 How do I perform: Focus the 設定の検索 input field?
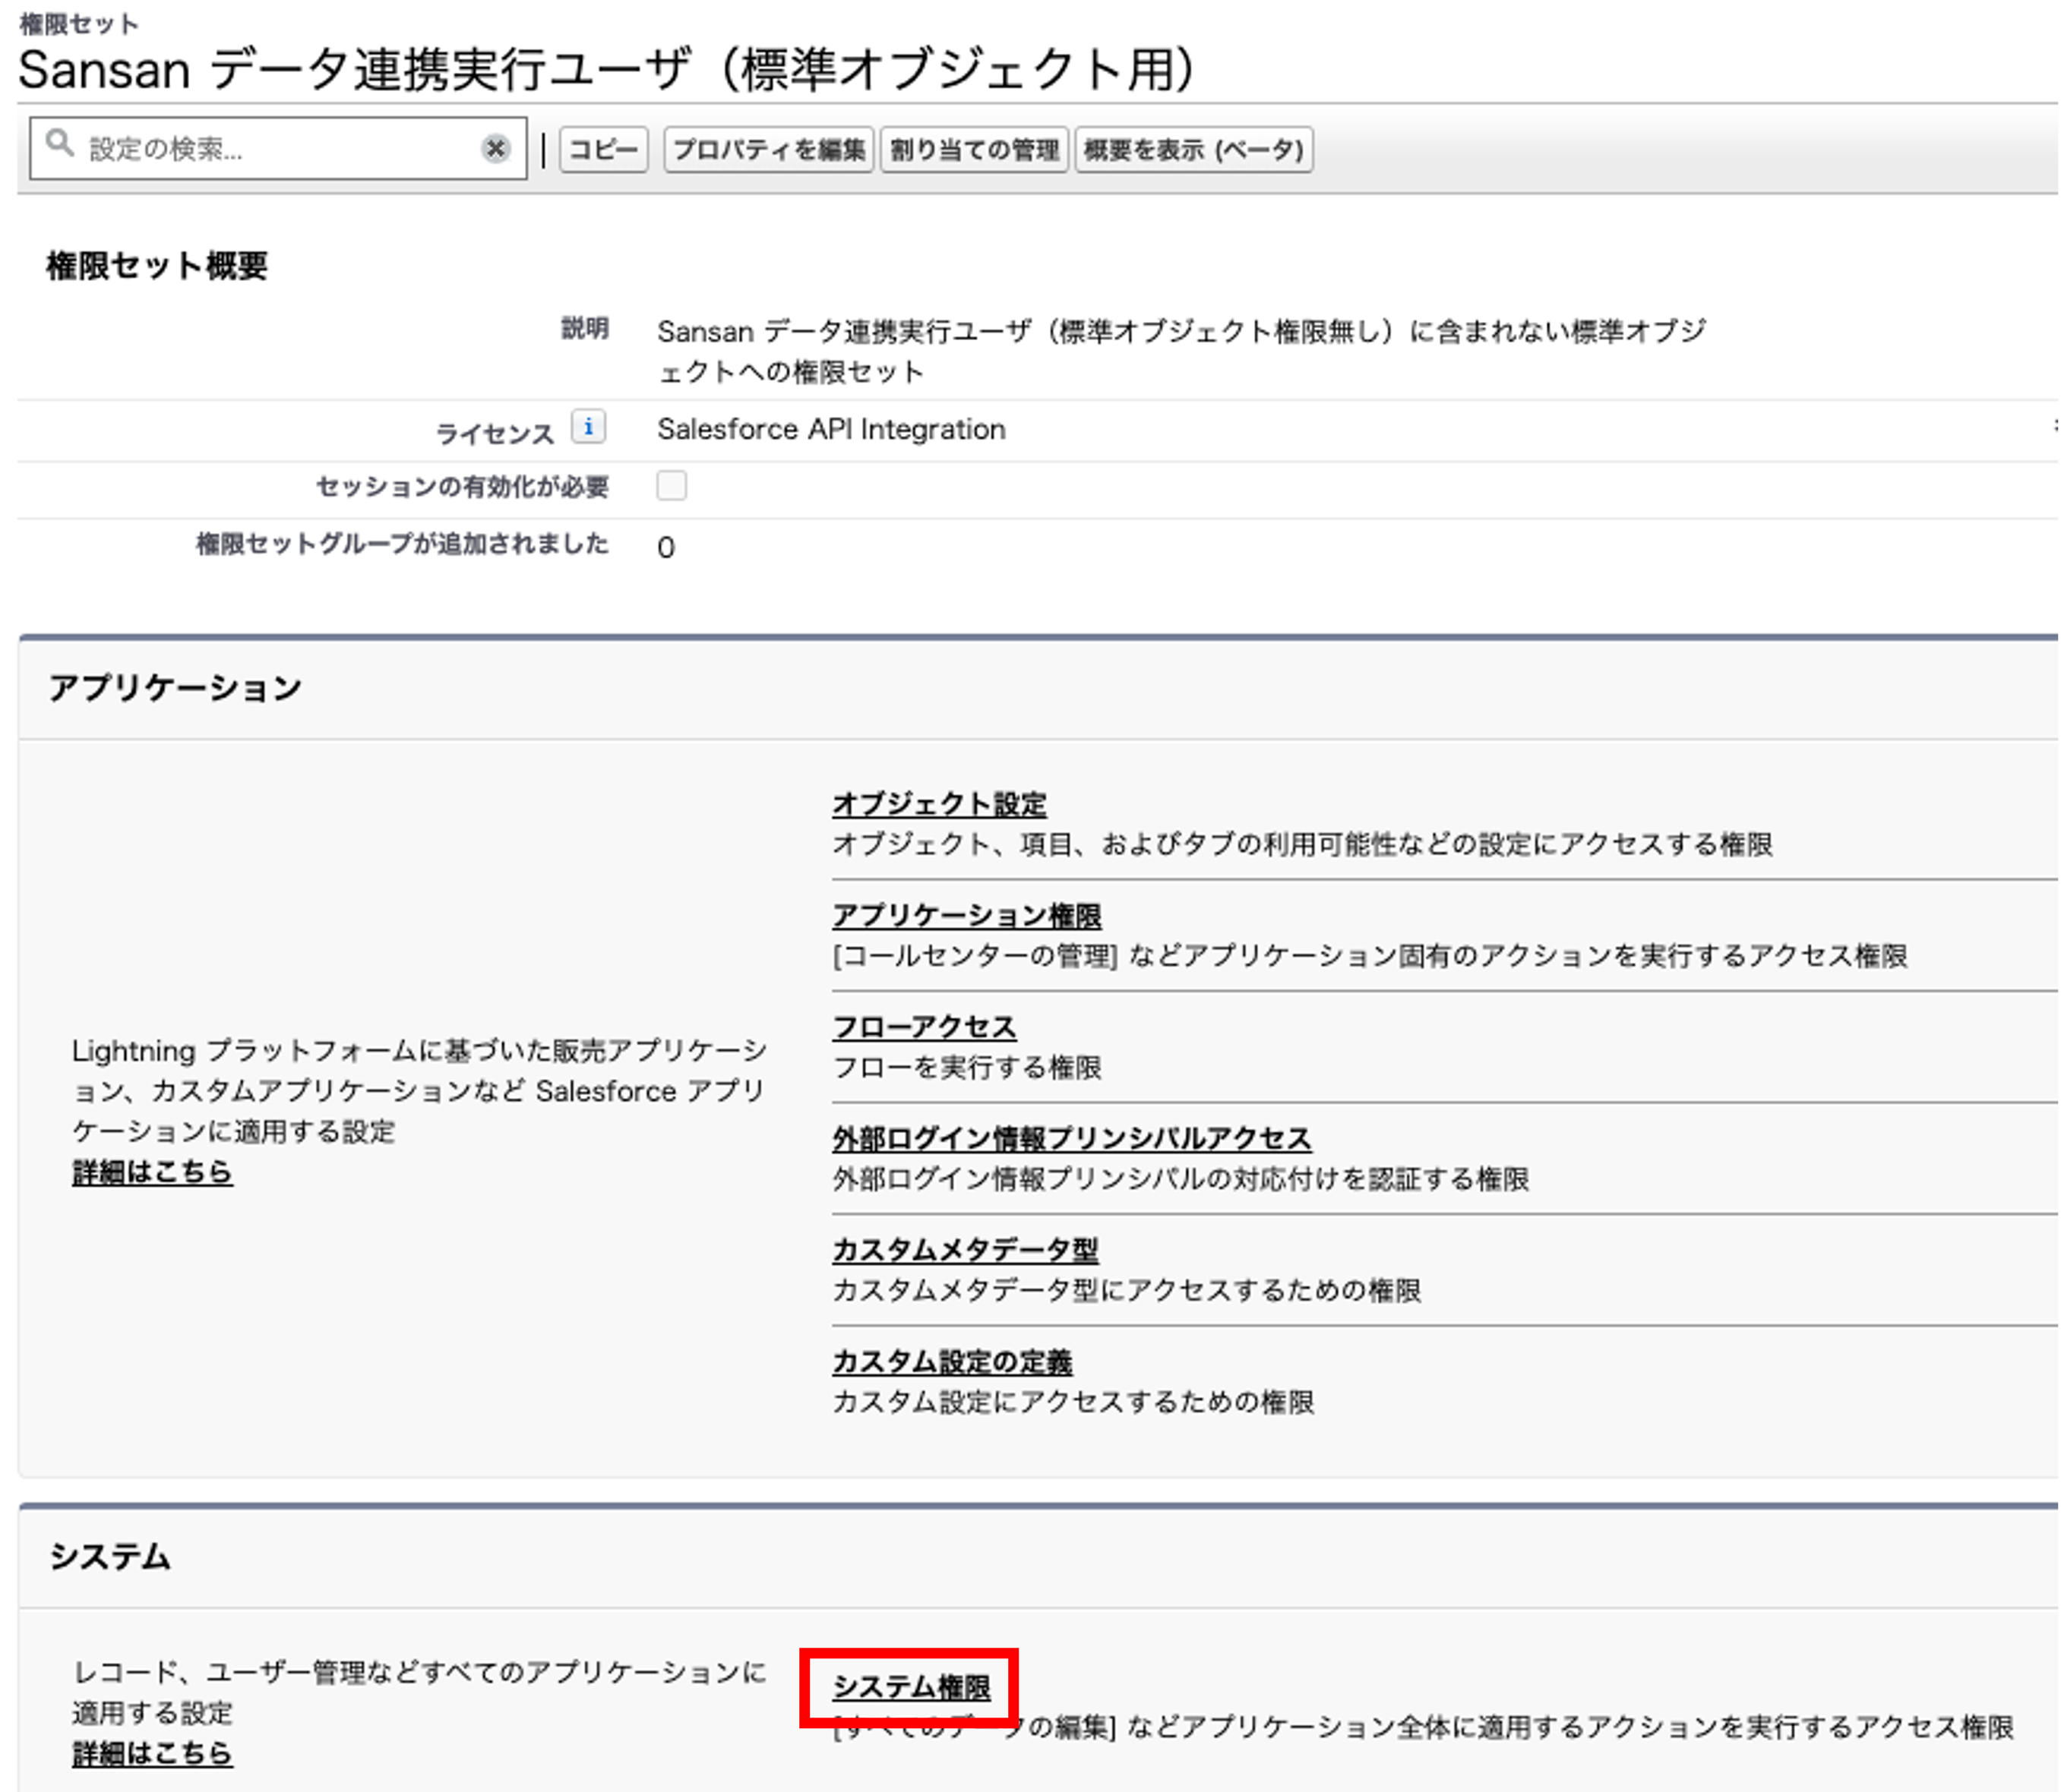point(278,148)
